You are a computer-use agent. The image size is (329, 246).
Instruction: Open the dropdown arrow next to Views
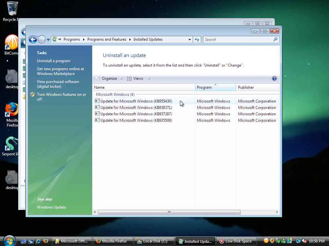[149, 79]
